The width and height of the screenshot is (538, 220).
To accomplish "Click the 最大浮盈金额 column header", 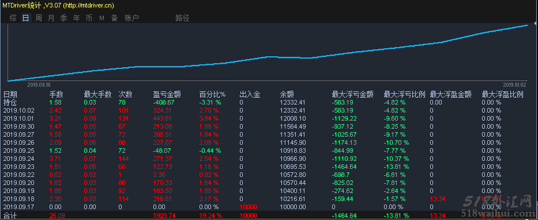I will tap(450, 95).
